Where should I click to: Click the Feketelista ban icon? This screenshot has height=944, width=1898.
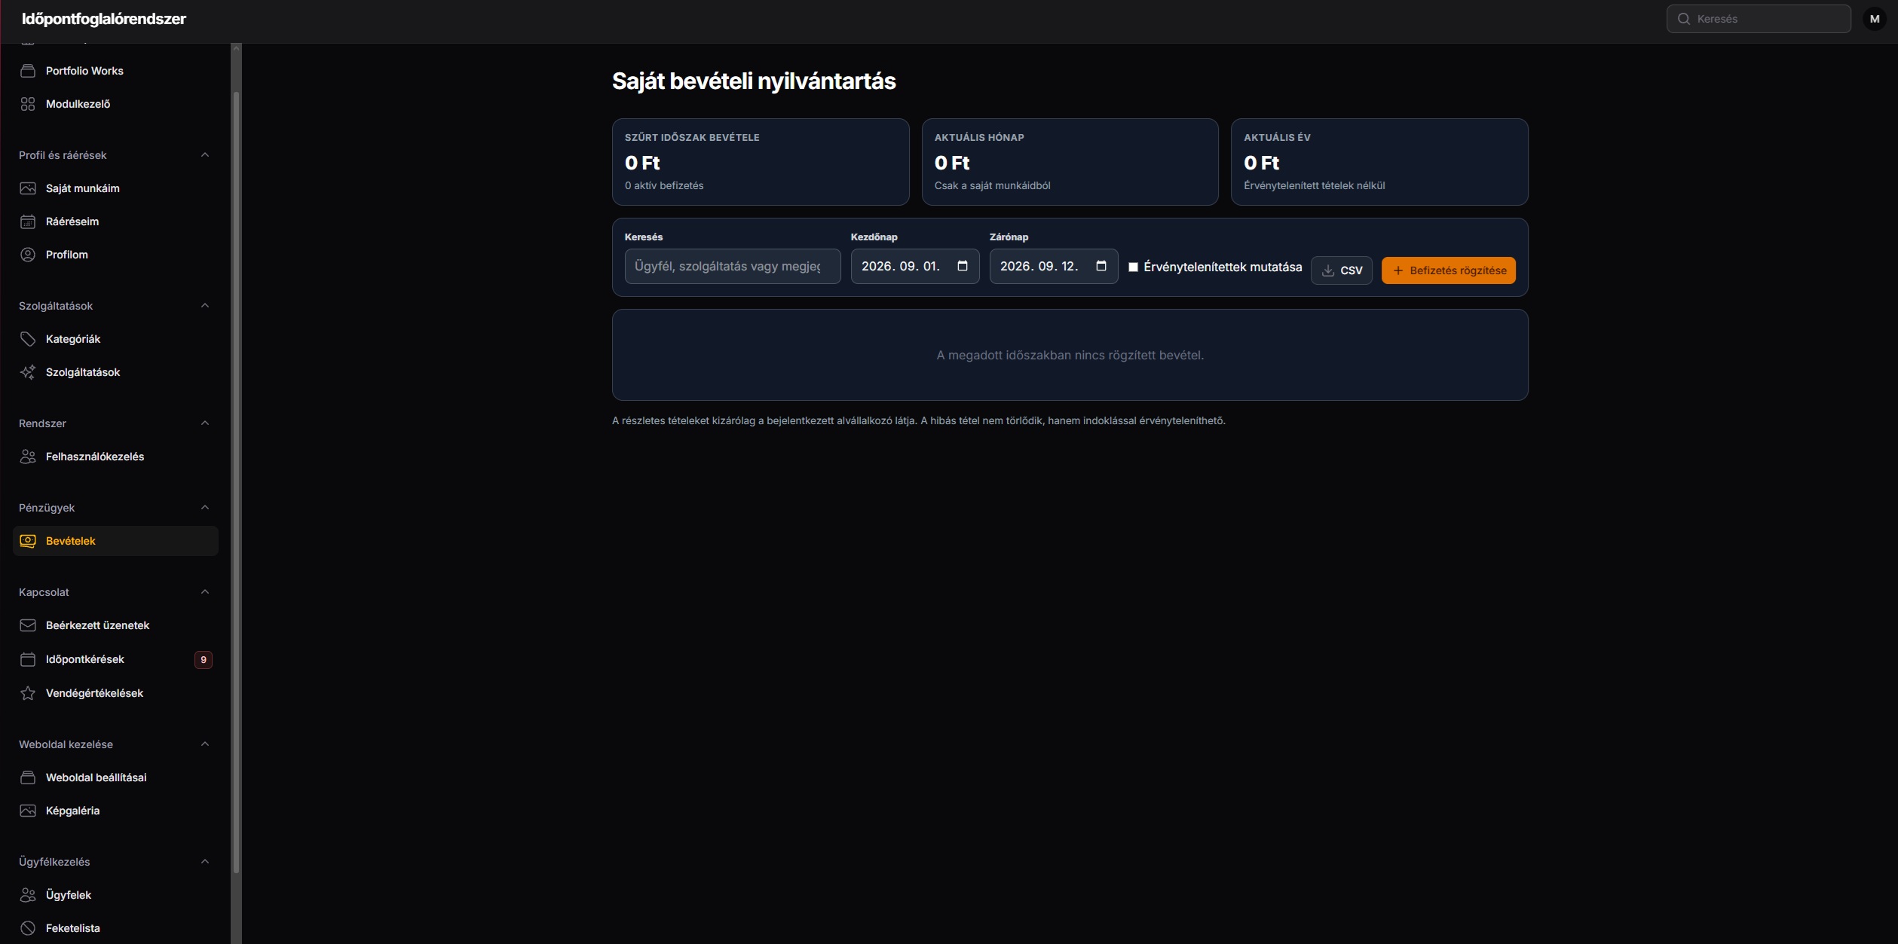point(28,928)
